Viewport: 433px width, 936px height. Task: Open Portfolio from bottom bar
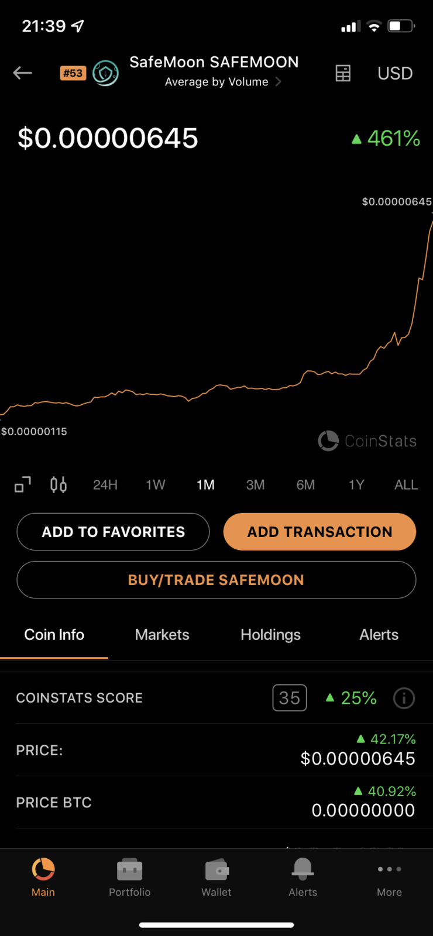coord(130,876)
